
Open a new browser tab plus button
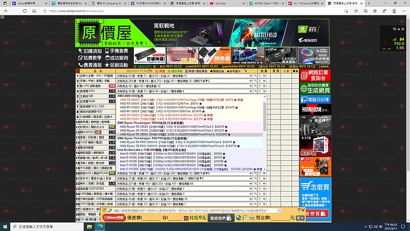[x=368, y=3]
